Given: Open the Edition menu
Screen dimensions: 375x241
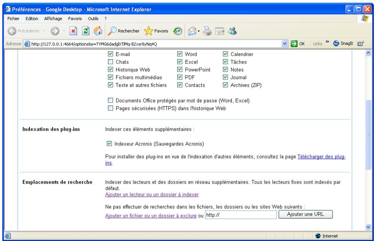Looking at the screenshot, I should click(x=32, y=19).
